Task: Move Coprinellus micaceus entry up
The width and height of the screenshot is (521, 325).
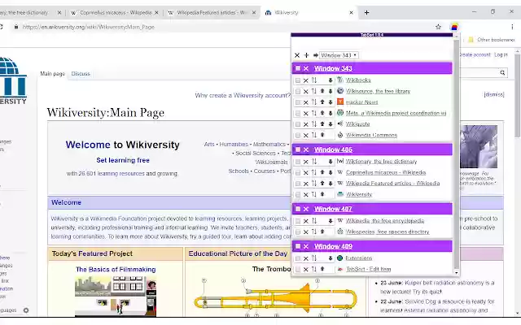Action: tap(322, 172)
